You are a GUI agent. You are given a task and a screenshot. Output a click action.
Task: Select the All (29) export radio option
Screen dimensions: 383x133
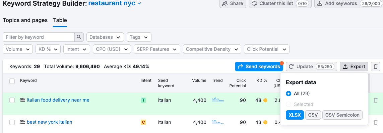coord(289,94)
